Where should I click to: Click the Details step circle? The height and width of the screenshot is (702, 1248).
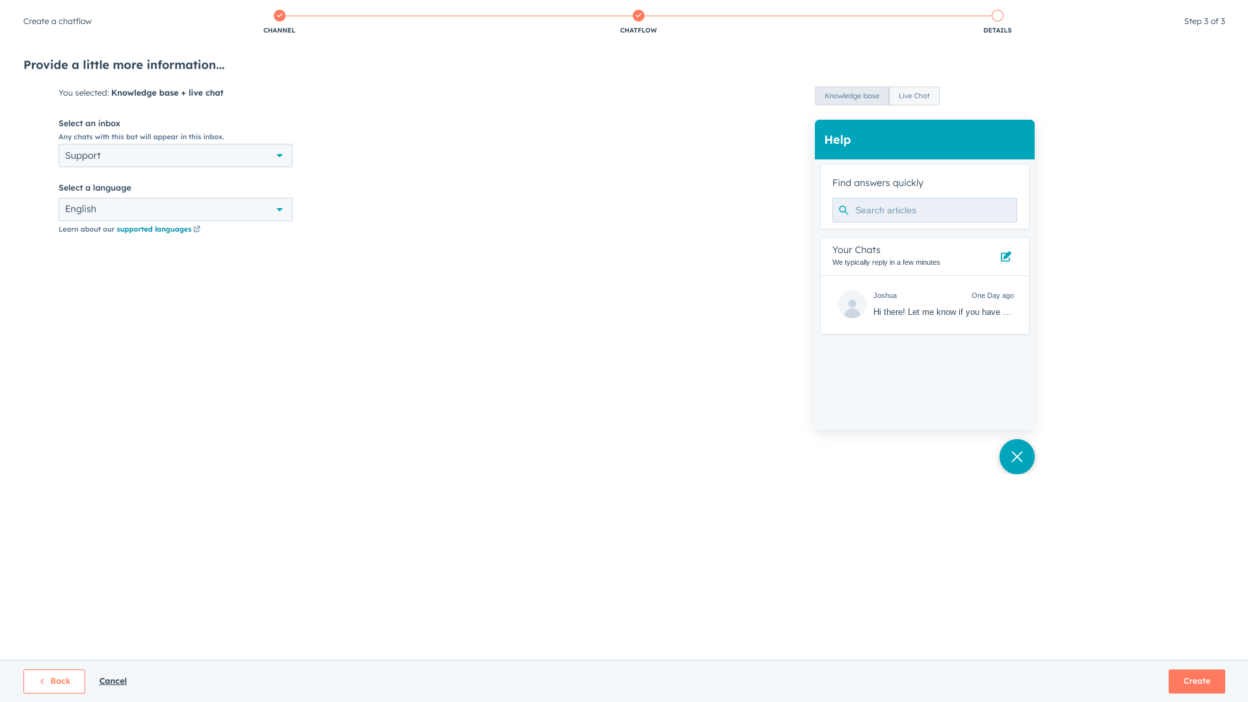coord(998,16)
